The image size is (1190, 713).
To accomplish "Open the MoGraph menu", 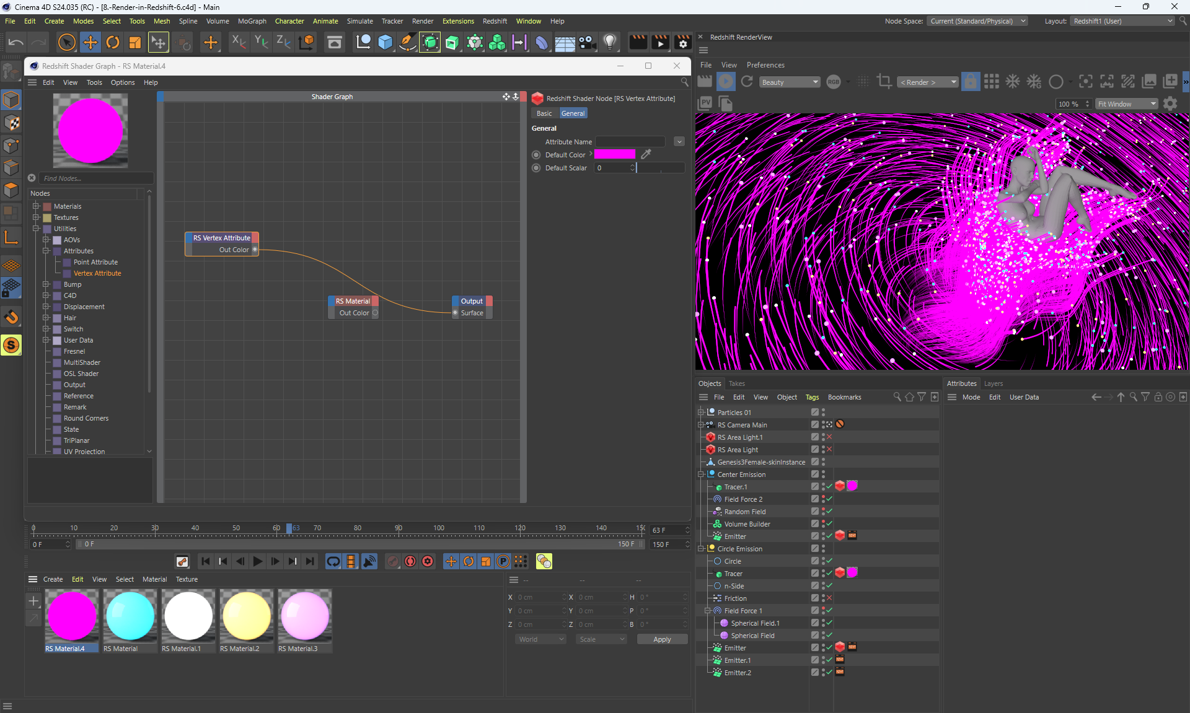I will point(252,21).
